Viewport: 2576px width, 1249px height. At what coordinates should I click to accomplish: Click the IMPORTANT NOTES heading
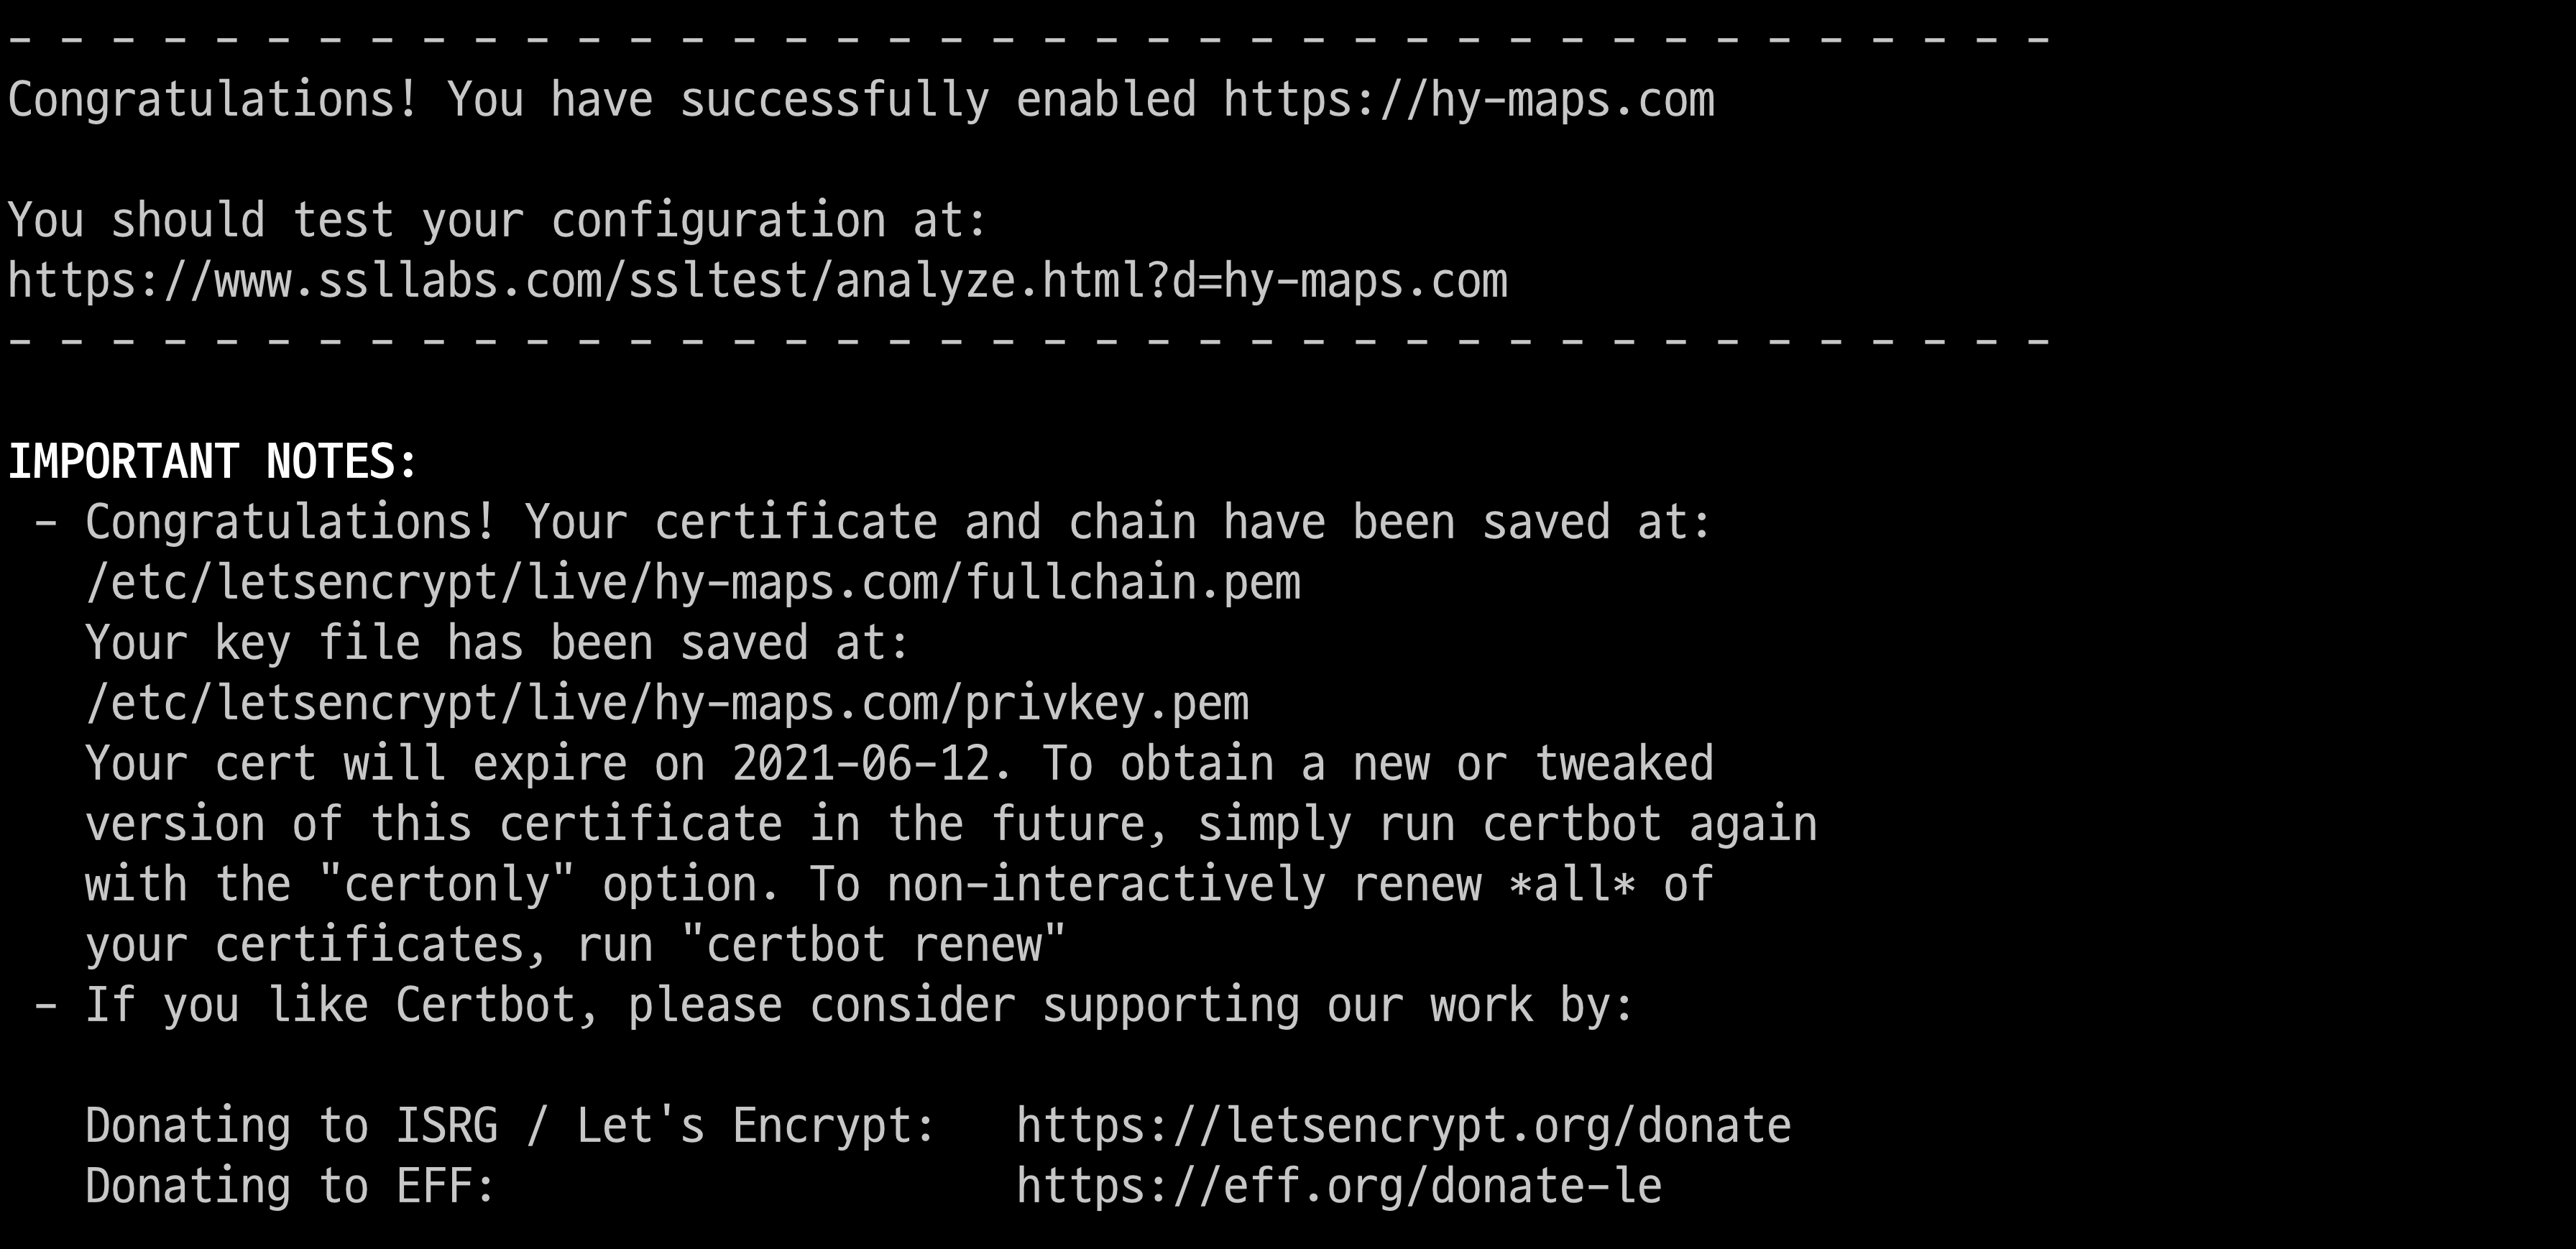[212, 462]
